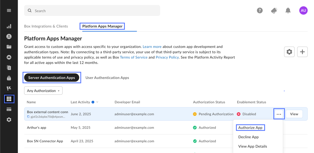Select the Platform Apps Manager tab

[x=102, y=26]
